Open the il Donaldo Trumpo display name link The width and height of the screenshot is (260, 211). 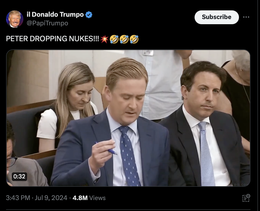pos(55,14)
